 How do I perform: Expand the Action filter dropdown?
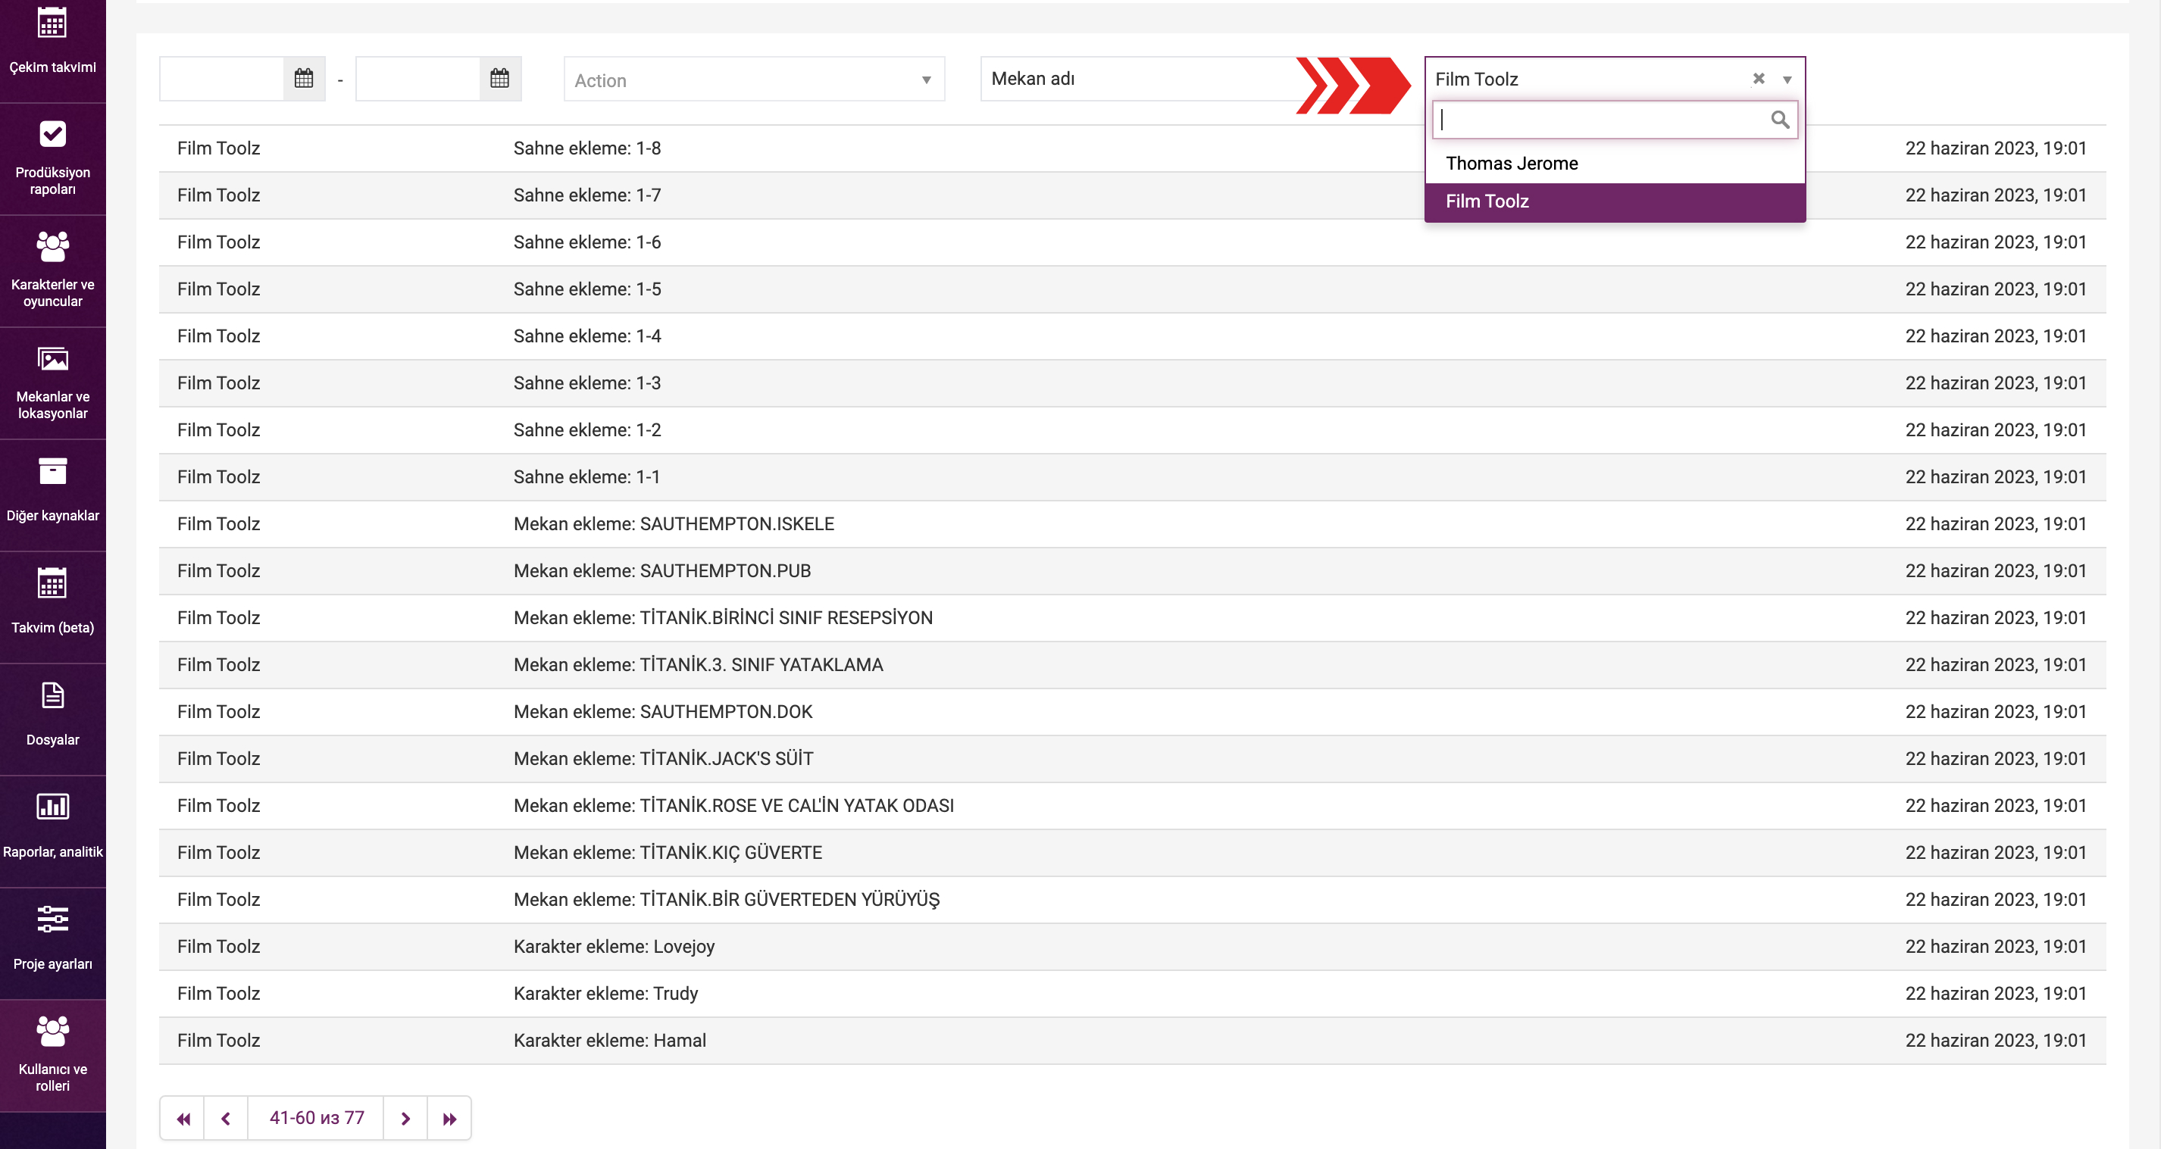coord(754,80)
